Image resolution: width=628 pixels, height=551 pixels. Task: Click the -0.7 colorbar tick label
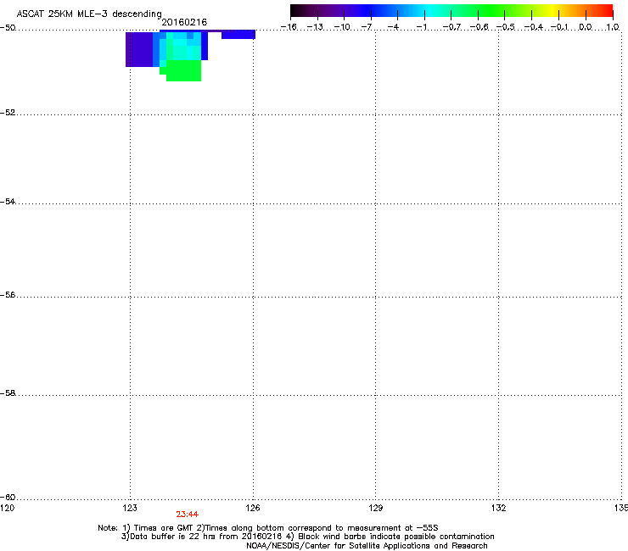pyautogui.click(x=451, y=27)
